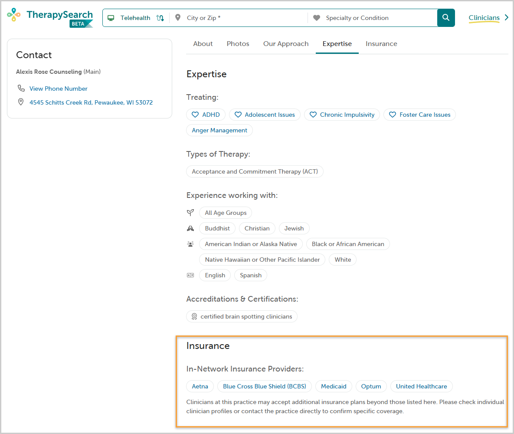Select the Telehealth search mode
The height and width of the screenshot is (434, 514).
[x=135, y=18]
